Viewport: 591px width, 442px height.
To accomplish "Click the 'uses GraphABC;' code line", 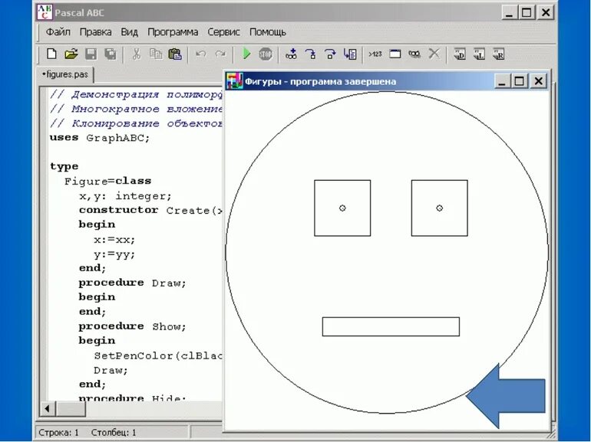I will [100, 138].
